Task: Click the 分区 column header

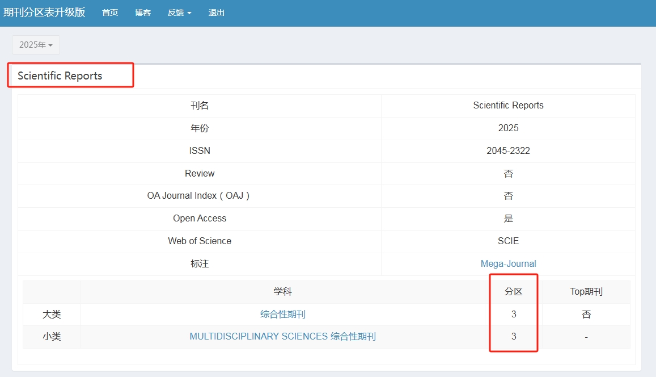Action: pyautogui.click(x=514, y=292)
